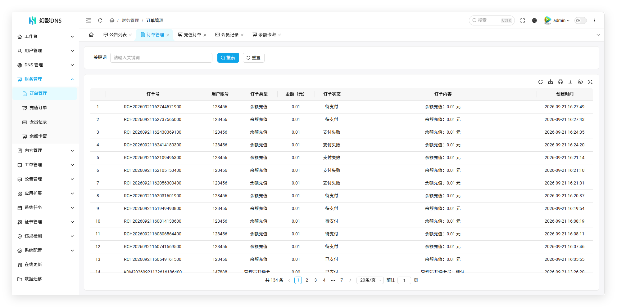
Task: Open 数据迁移 in the sidebar
Action: (x=45, y=279)
